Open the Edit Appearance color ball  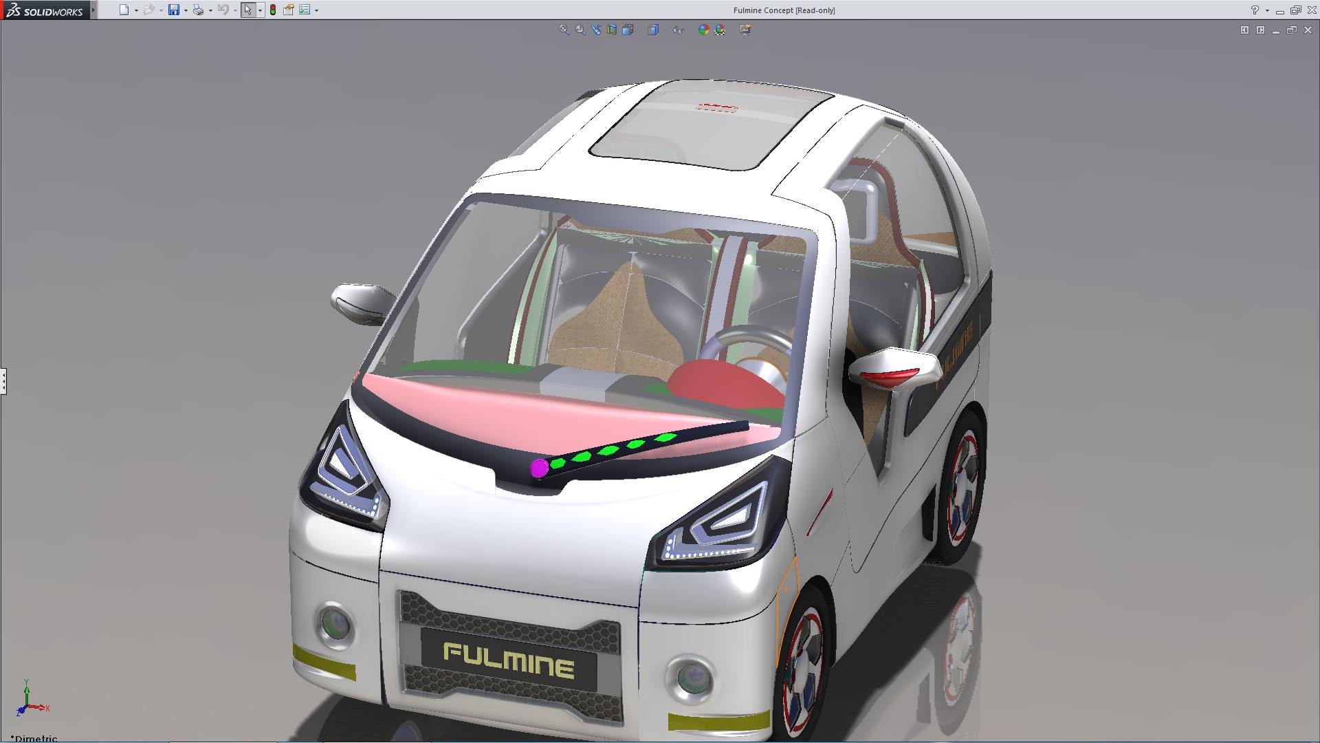[703, 30]
